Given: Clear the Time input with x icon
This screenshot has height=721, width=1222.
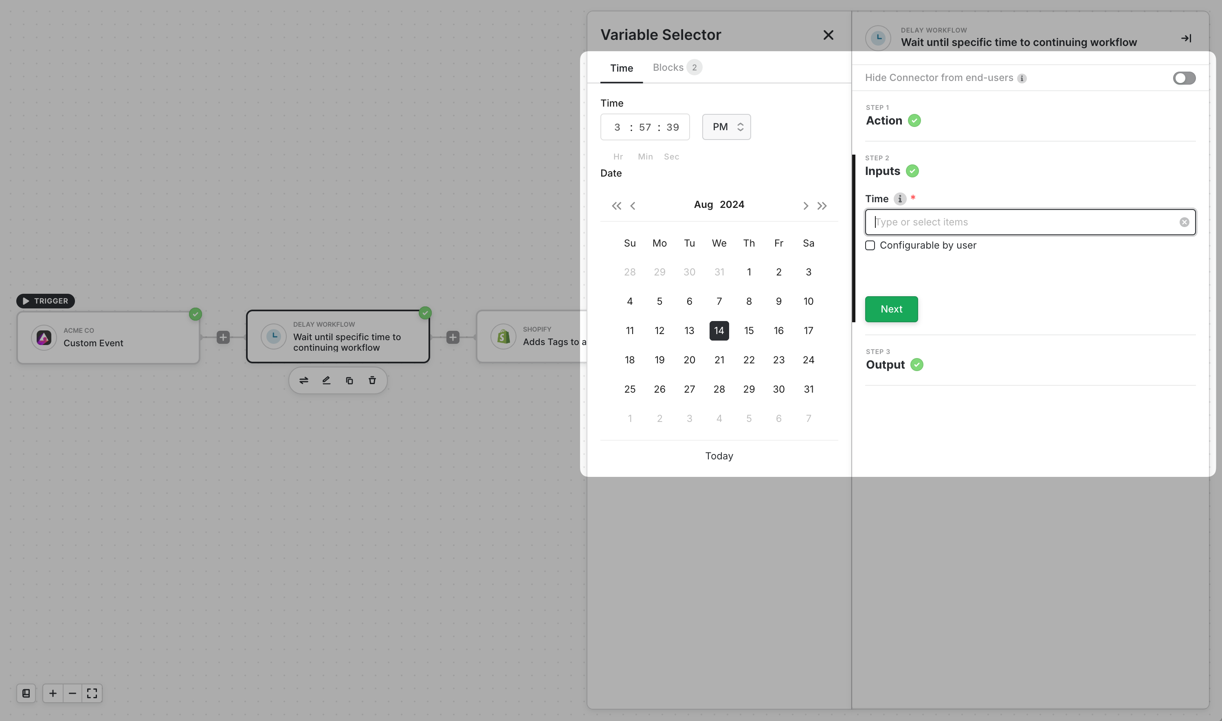Looking at the screenshot, I should (x=1184, y=222).
